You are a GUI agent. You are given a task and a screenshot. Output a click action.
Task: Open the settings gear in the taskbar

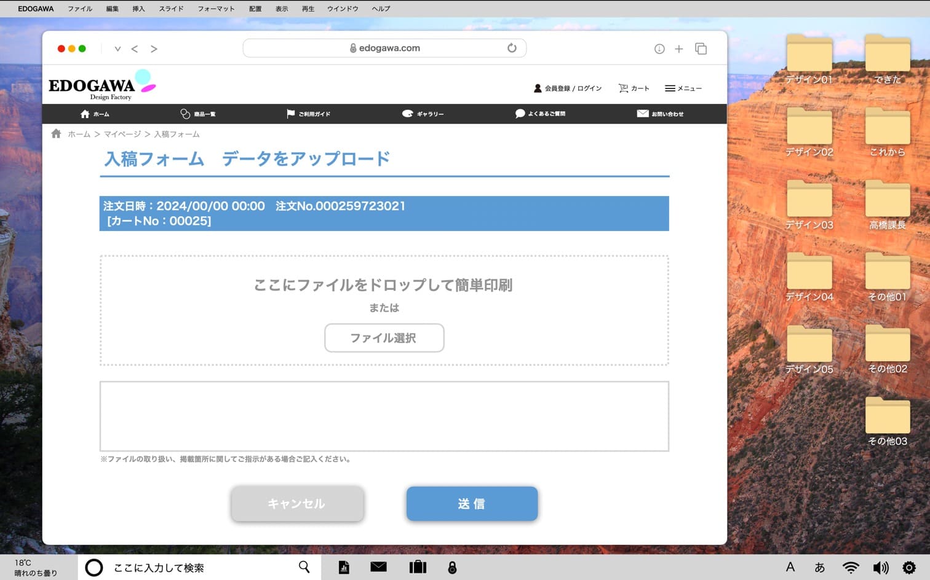pos(908,568)
